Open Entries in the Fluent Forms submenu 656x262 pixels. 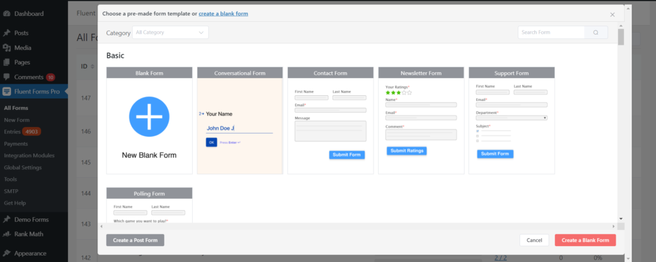13,132
